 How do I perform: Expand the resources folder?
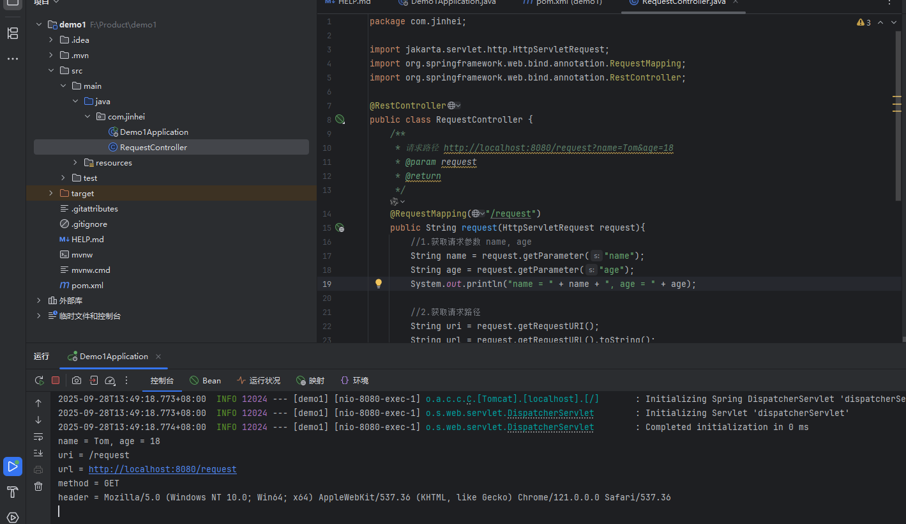pyautogui.click(x=75, y=162)
